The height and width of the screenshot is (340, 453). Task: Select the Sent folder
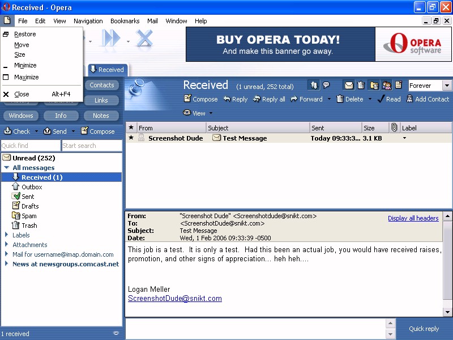[28, 197]
